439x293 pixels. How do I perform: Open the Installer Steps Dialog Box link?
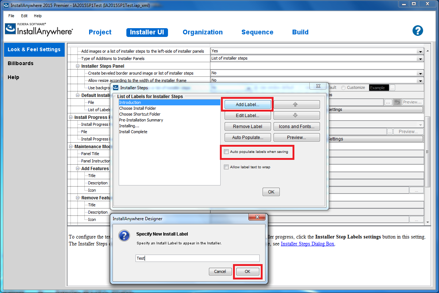(x=308, y=244)
